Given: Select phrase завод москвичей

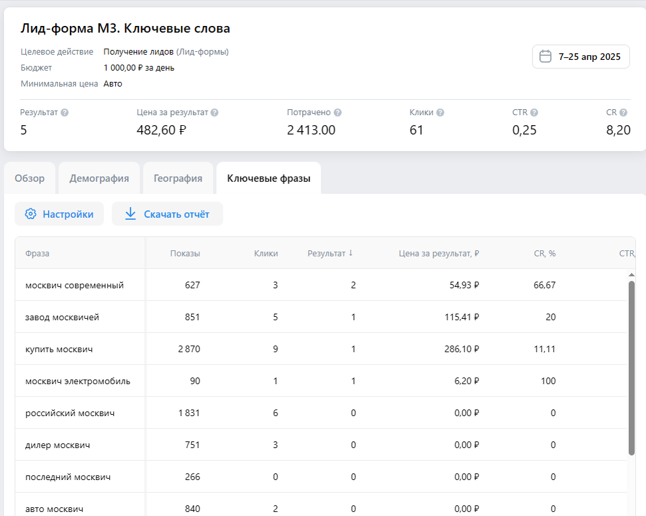Looking at the screenshot, I should [63, 317].
